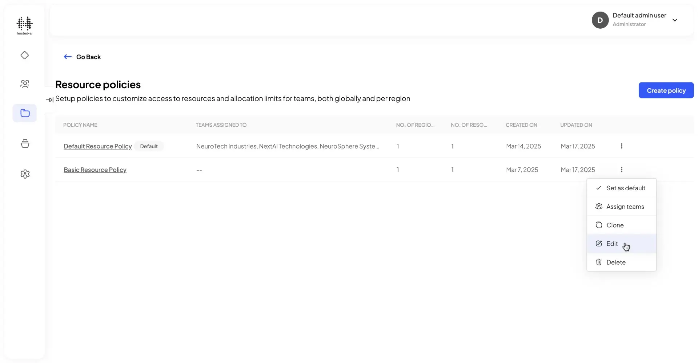Image resolution: width=698 pixels, height=363 pixels.
Task: Click the Default badge next to the policy name
Action: [x=149, y=146]
